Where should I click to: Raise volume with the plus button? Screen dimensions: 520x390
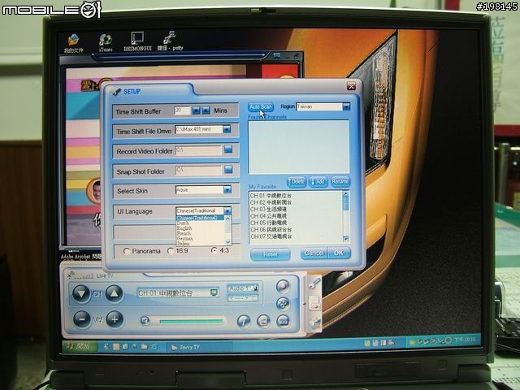coord(115,319)
